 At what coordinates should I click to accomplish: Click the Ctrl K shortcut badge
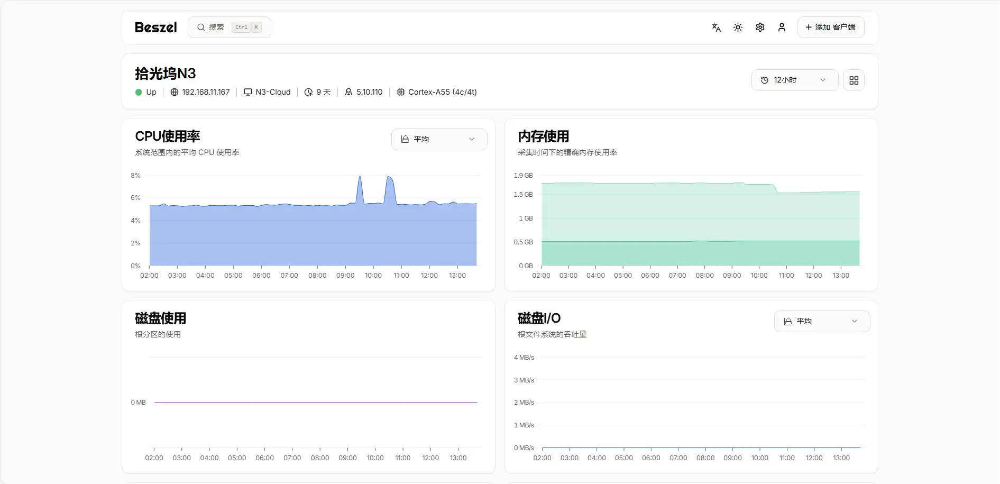click(x=246, y=27)
